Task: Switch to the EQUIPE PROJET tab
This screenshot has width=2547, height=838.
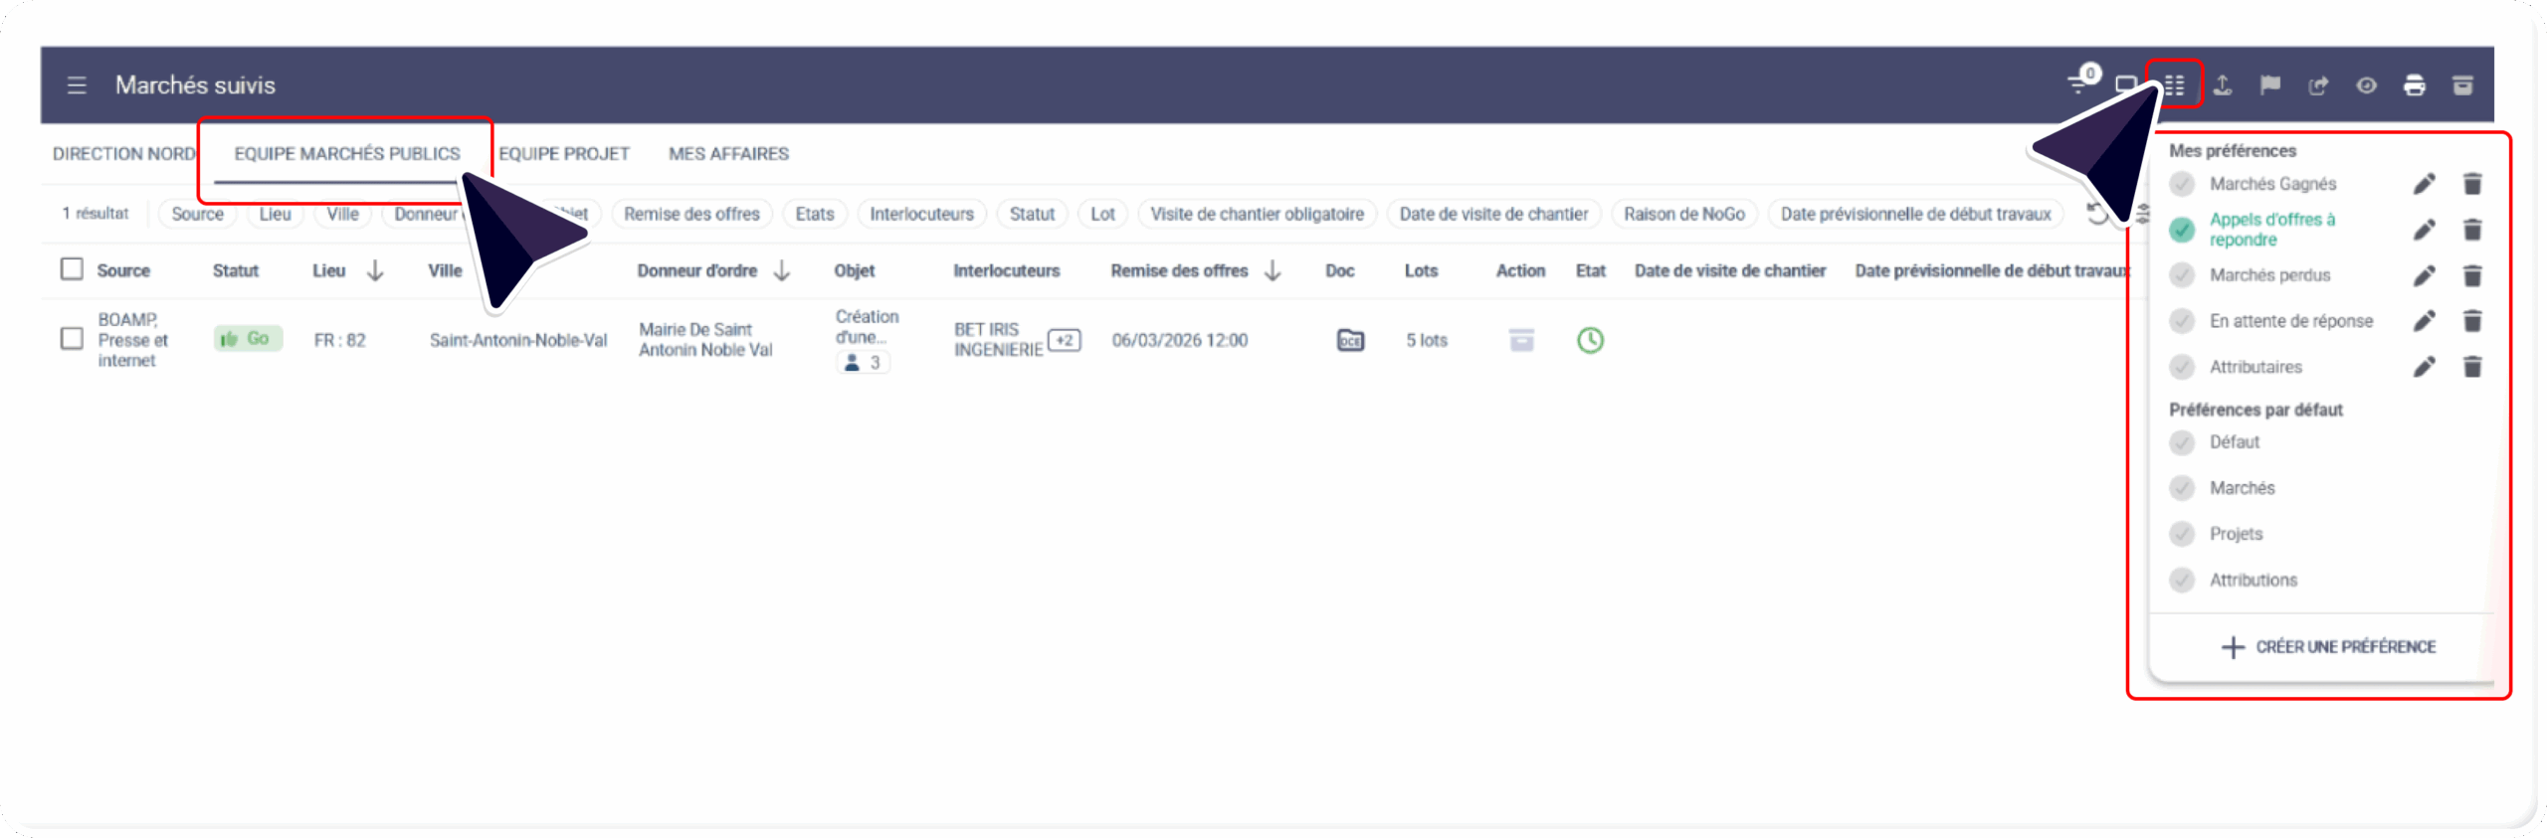Action: [564, 154]
